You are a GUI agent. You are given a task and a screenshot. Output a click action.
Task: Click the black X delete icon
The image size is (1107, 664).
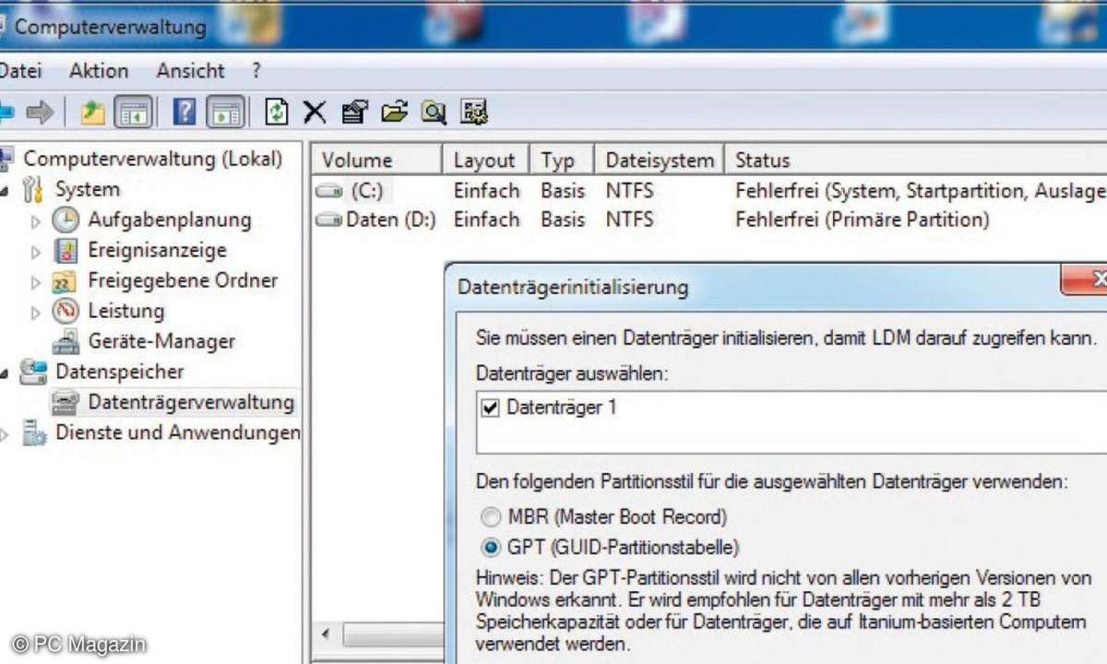tap(315, 113)
